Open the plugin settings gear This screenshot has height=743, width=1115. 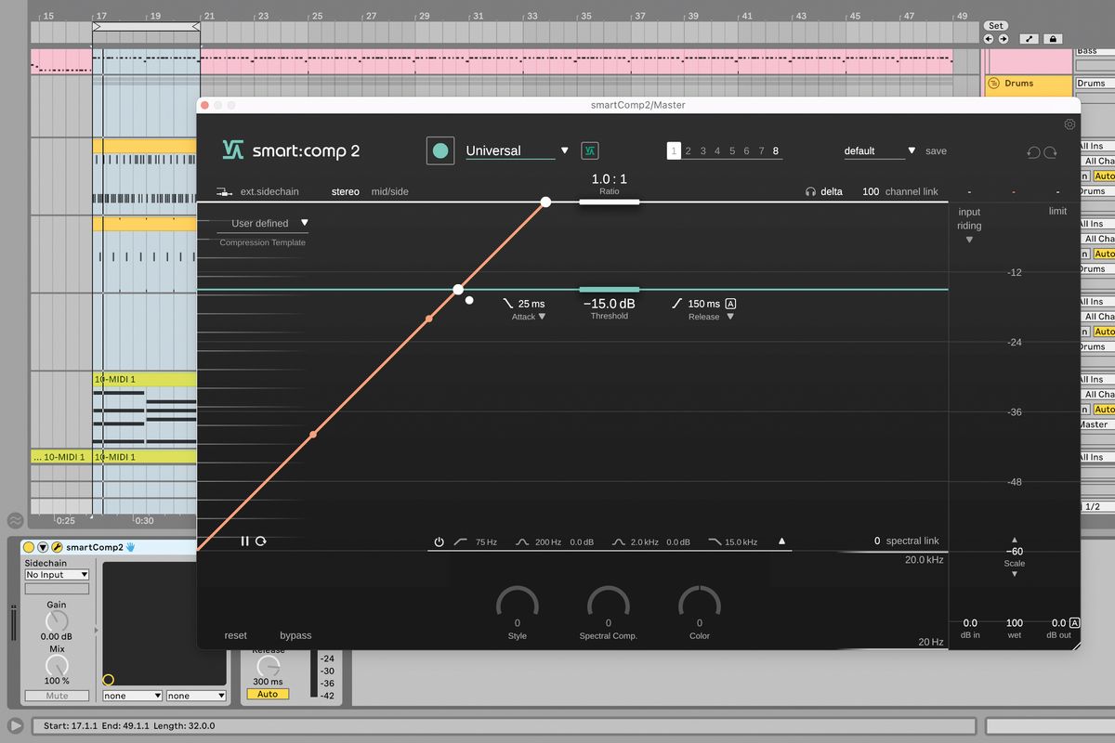(1069, 124)
